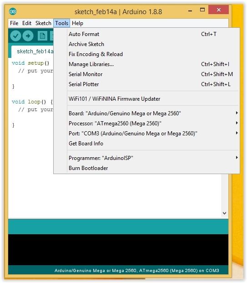Viewport: 247px width, 283px height.
Task: Click the void setup() code line
Action: click(x=30, y=63)
